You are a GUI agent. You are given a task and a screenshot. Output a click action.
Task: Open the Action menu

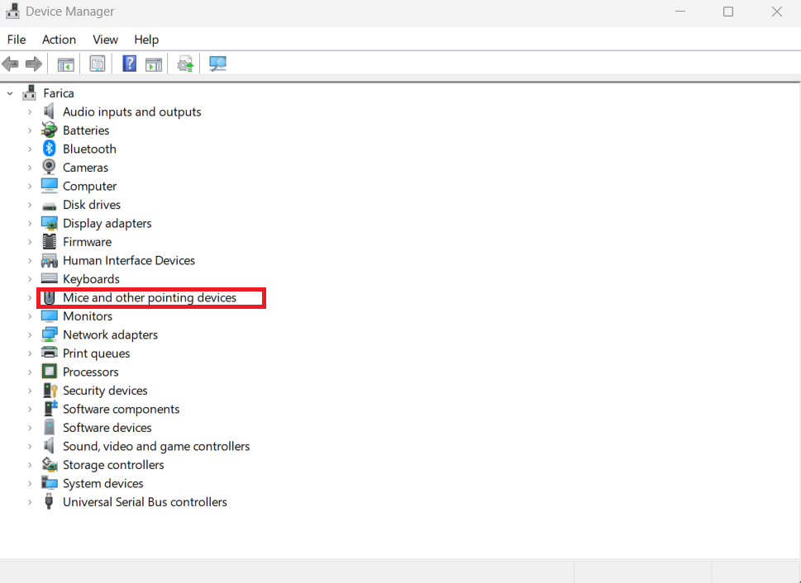click(59, 40)
